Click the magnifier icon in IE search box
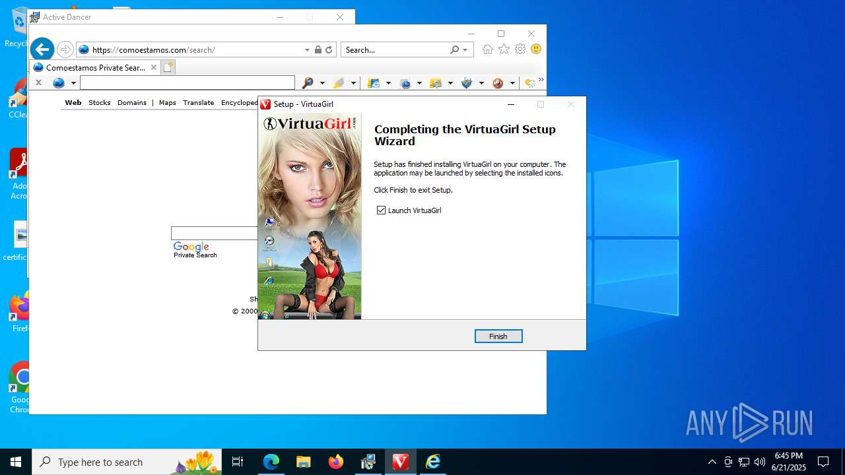The height and width of the screenshot is (475, 845). (x=454, y=49)
